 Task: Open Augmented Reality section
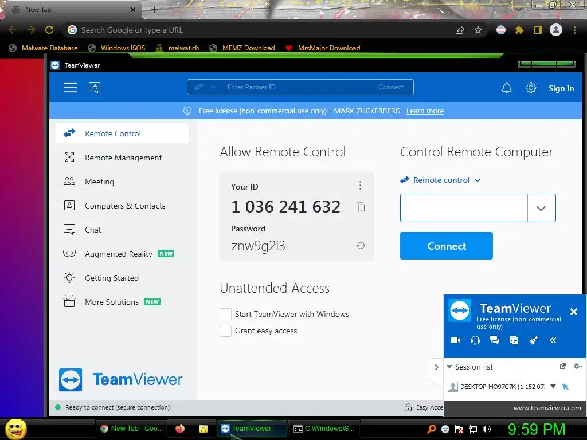(122, 254)
